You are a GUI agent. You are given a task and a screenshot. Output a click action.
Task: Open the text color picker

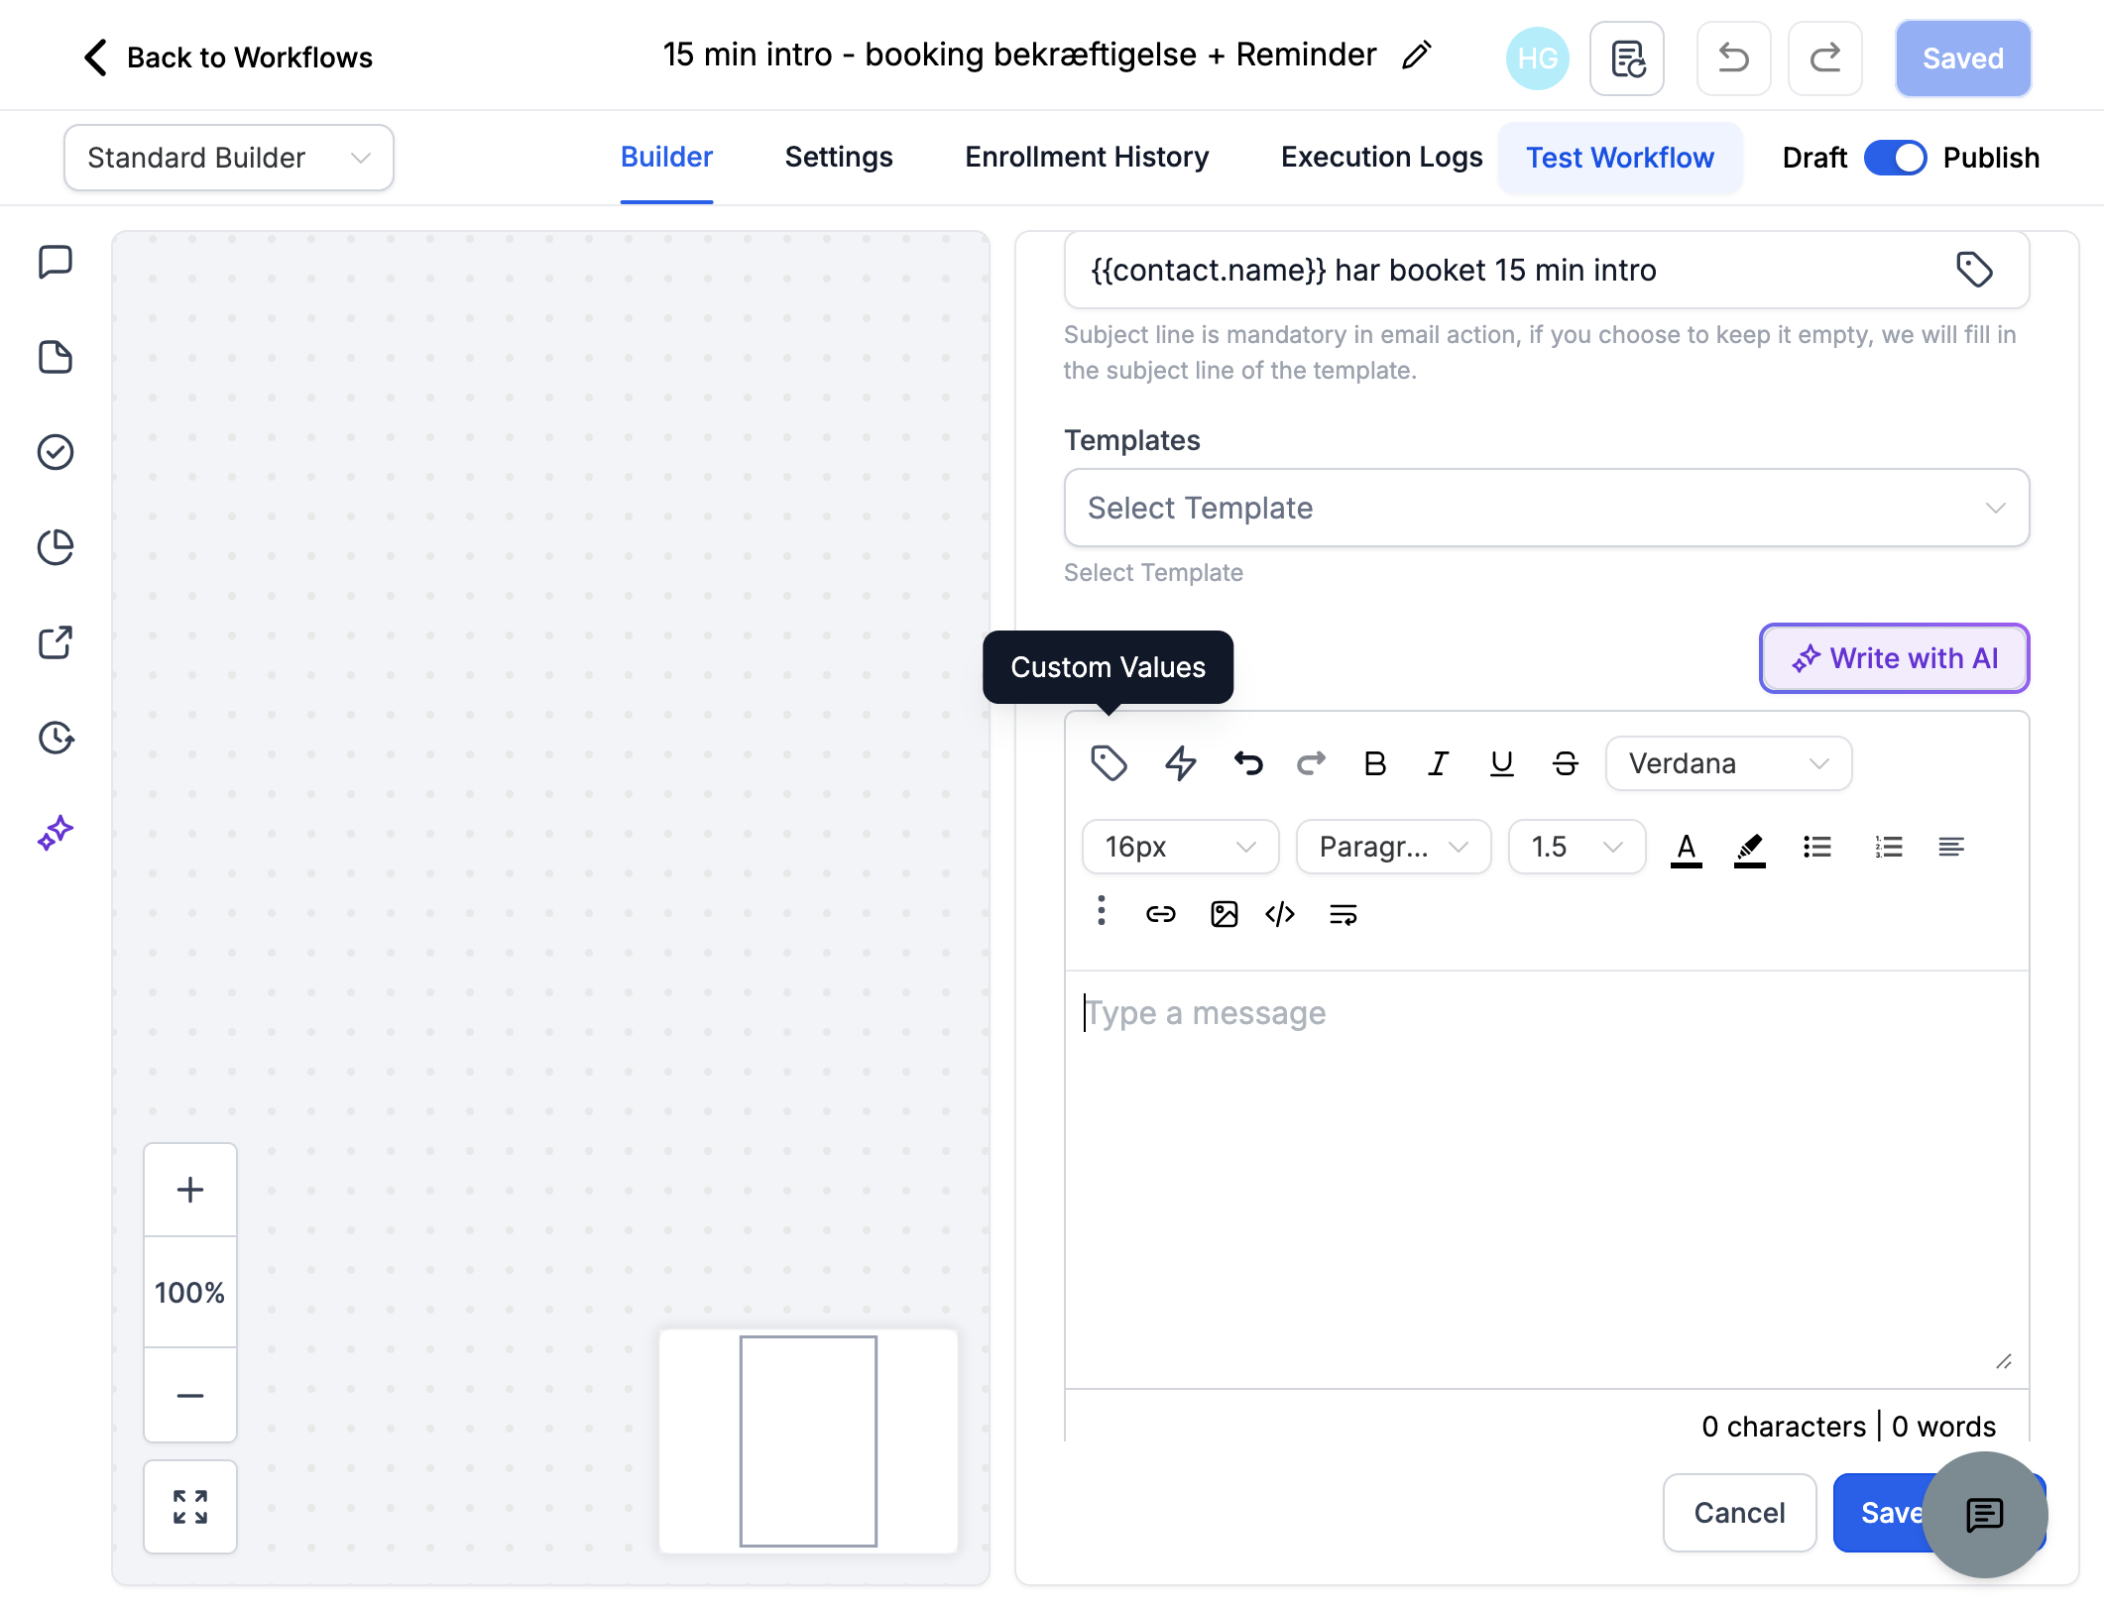tap(1687, 849)
